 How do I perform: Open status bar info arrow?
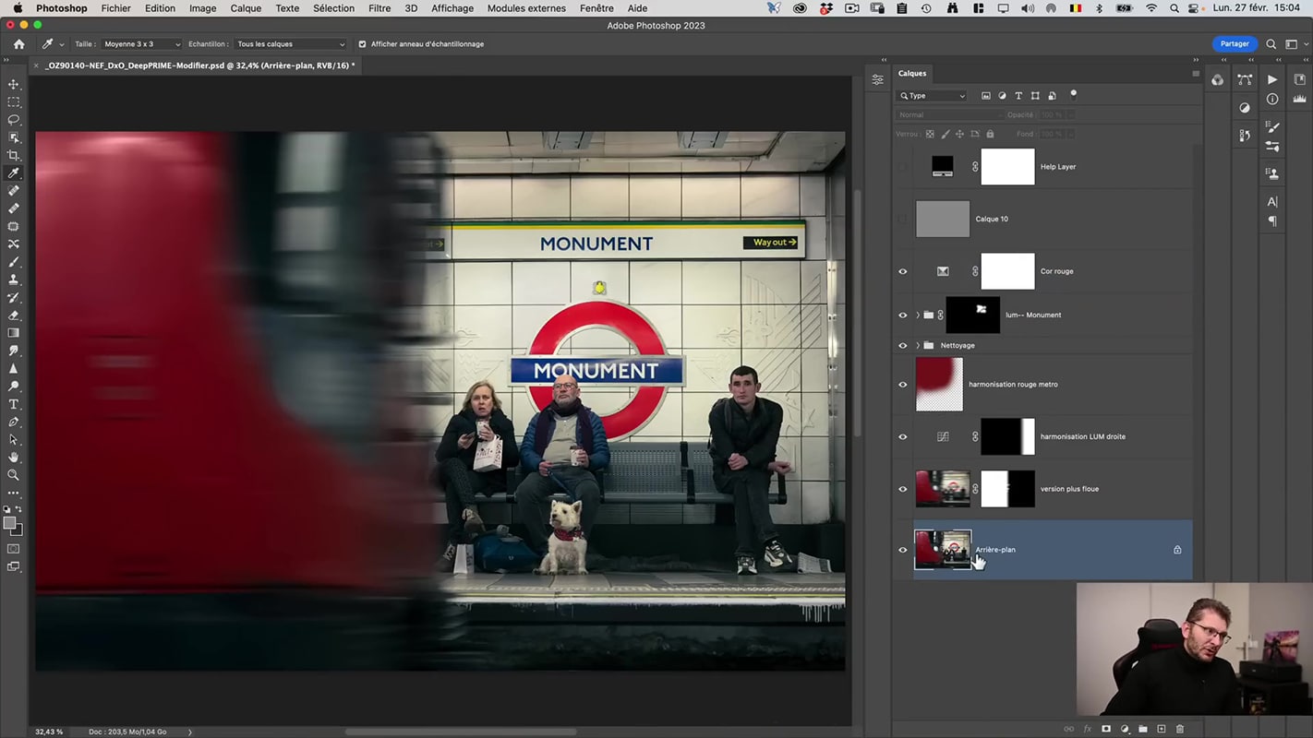click(190, 732)
